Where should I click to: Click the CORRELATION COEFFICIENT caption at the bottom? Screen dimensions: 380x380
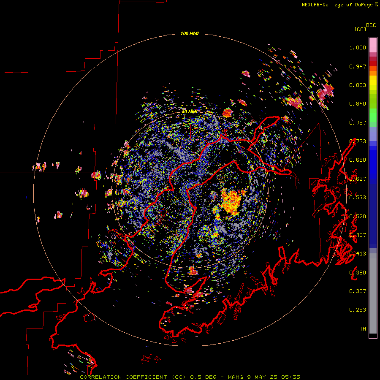(x=190, y=377)
